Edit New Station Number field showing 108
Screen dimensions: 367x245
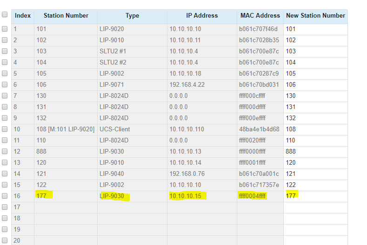[x=315, y=129]
